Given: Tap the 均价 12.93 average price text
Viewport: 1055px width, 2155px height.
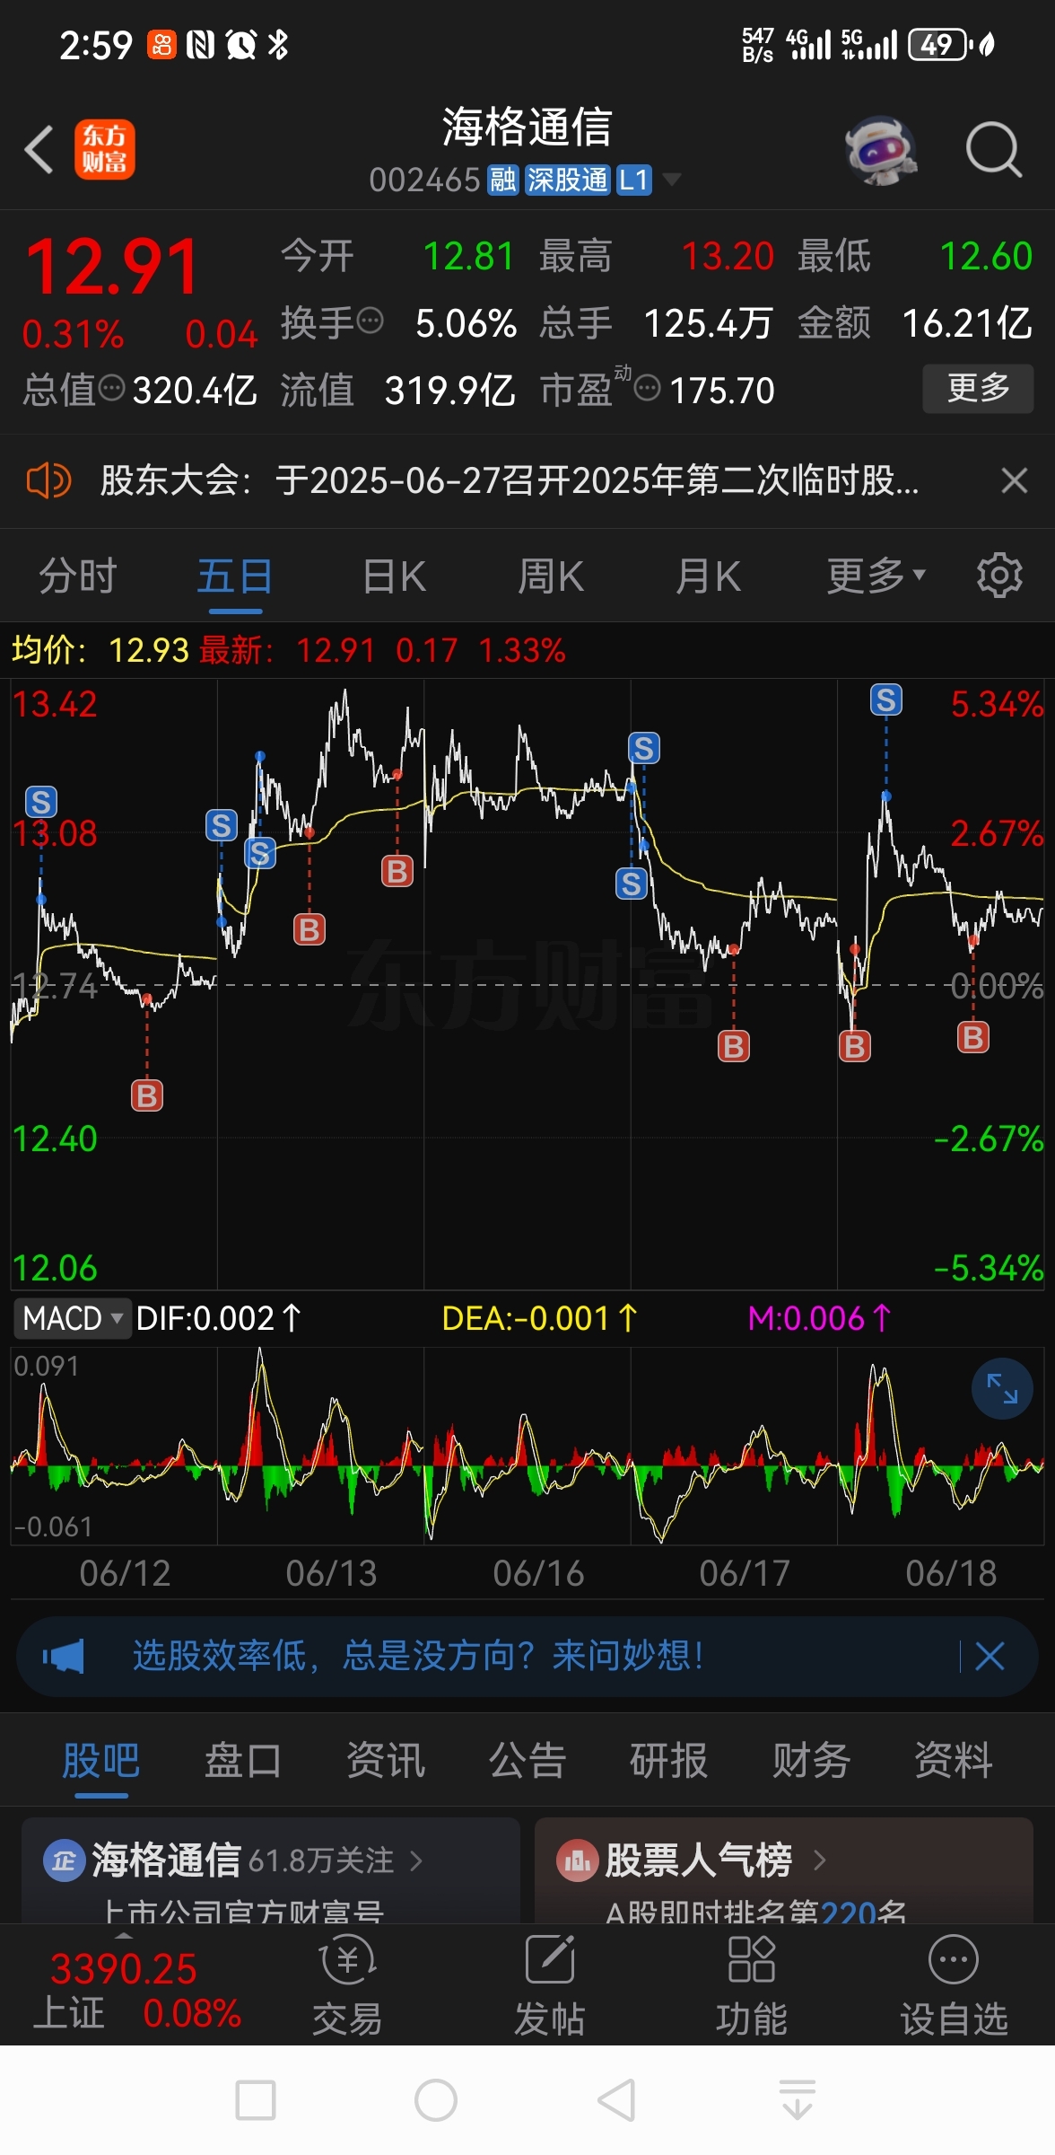Looking at the screenshot, I should [x=100, y=650].
